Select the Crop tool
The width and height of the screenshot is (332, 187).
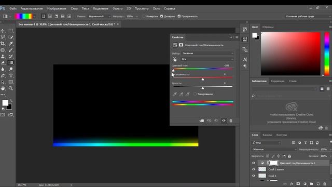3,44
